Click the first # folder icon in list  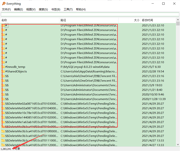pyautogui.click(x=3, y=26)
